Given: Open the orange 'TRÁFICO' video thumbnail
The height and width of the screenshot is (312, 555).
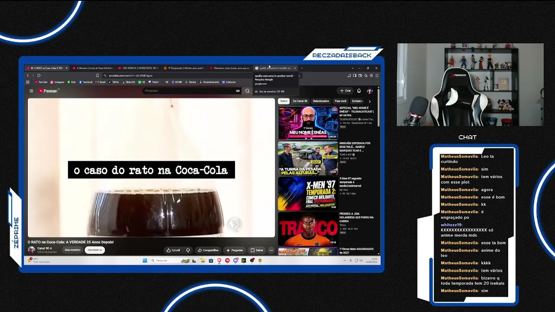Looking at the screenshot, I should pos(308,228).
